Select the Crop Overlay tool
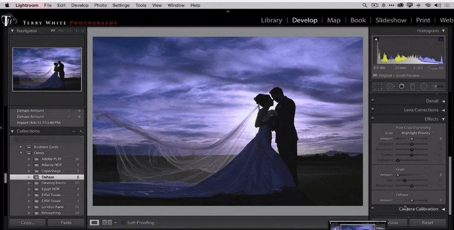 pyautogui.click(x=379, y=86)
